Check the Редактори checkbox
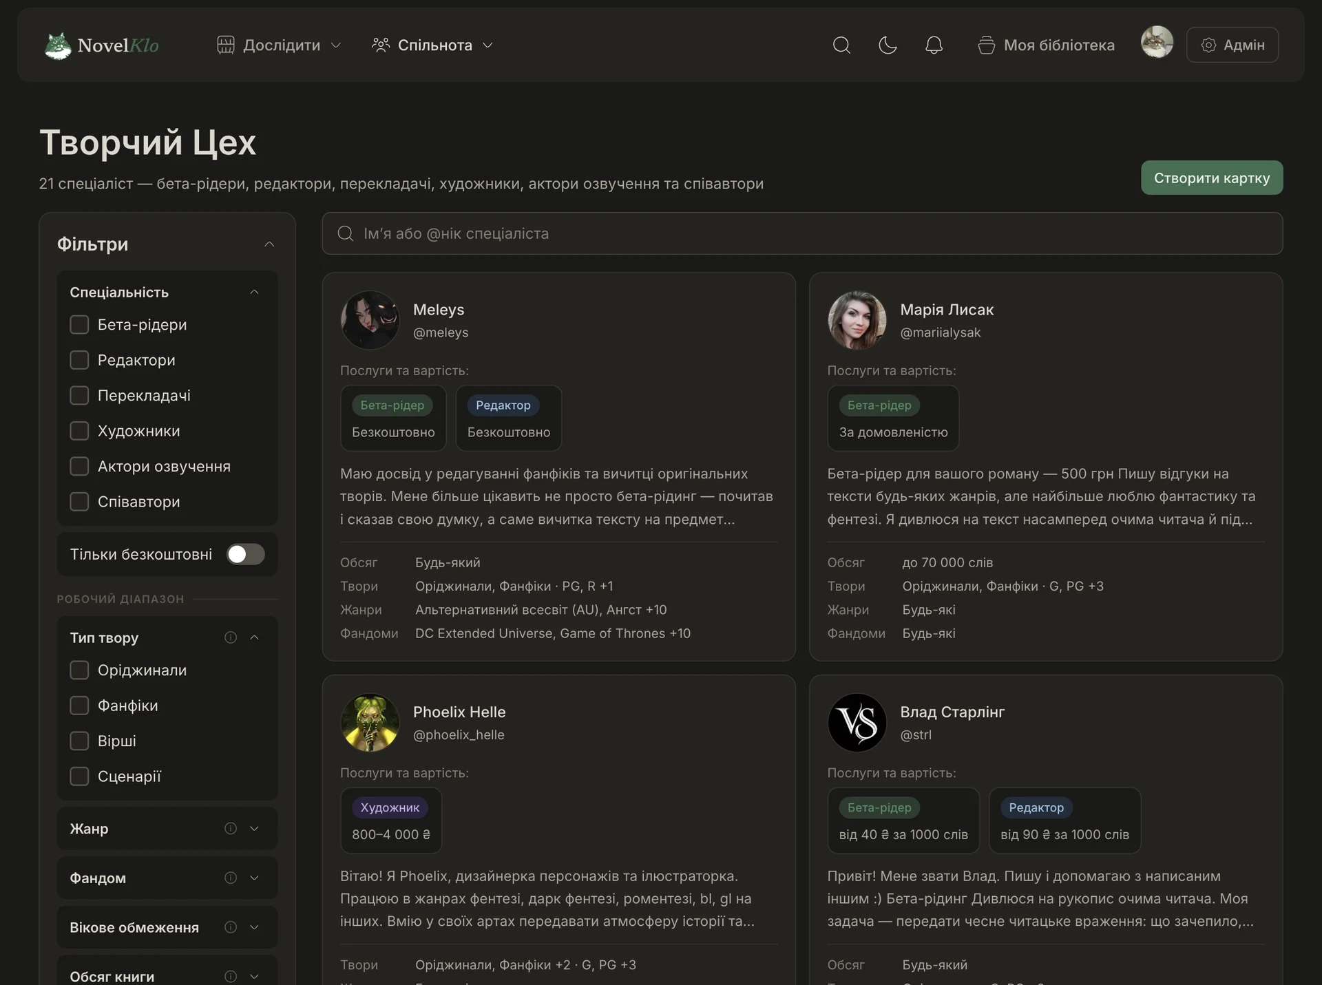Image resolution: width=1322 pixels, height=985 pixels. [79, 360]
